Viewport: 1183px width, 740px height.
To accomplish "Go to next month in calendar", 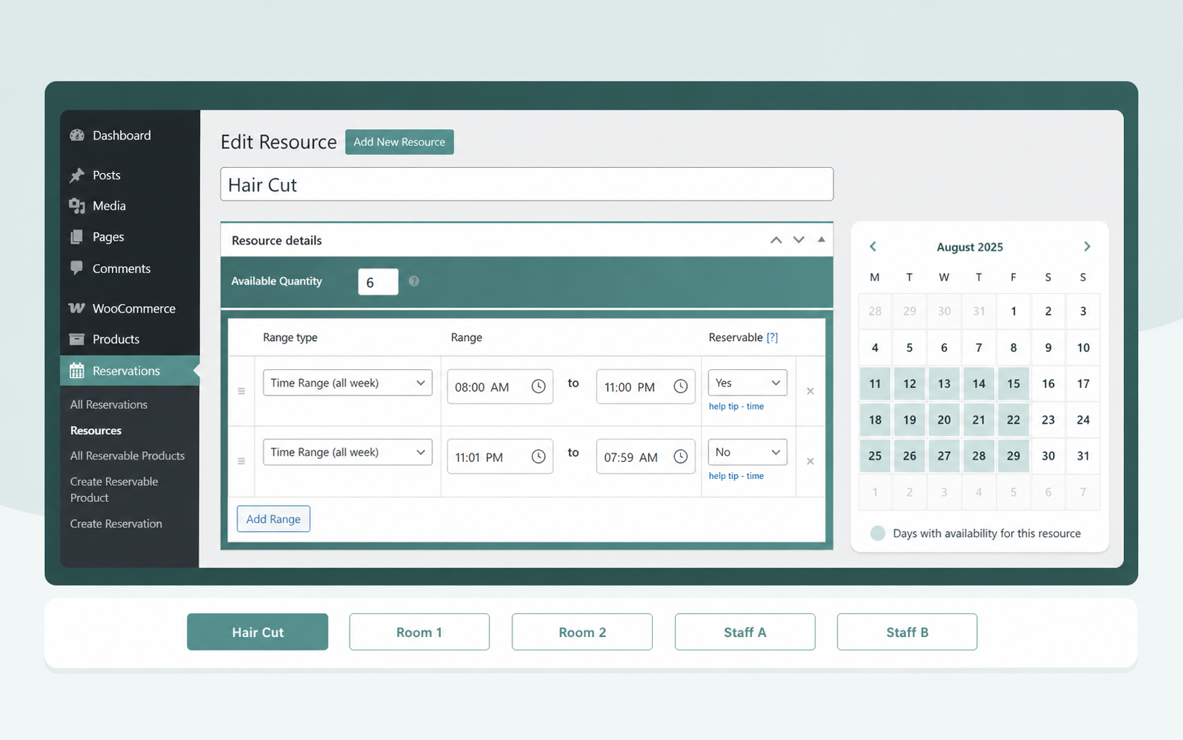I will click(1087, 246).
